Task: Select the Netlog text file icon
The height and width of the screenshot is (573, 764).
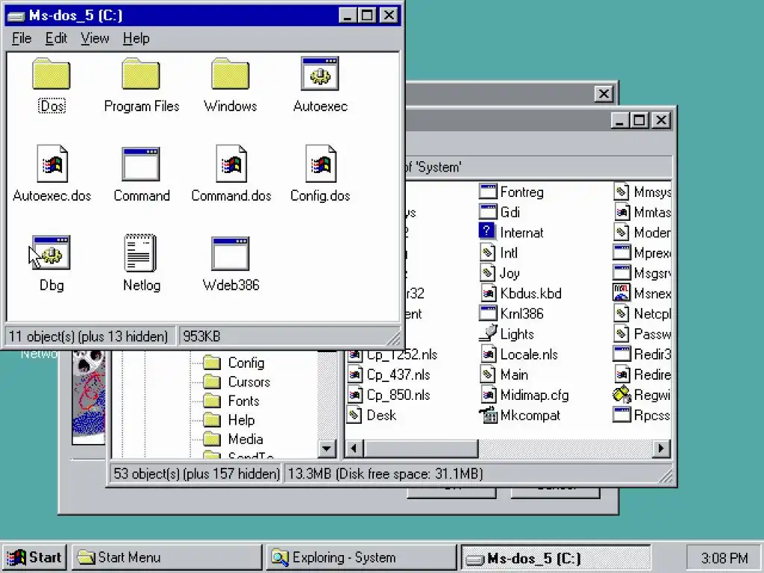Action: tap(140, 253)
